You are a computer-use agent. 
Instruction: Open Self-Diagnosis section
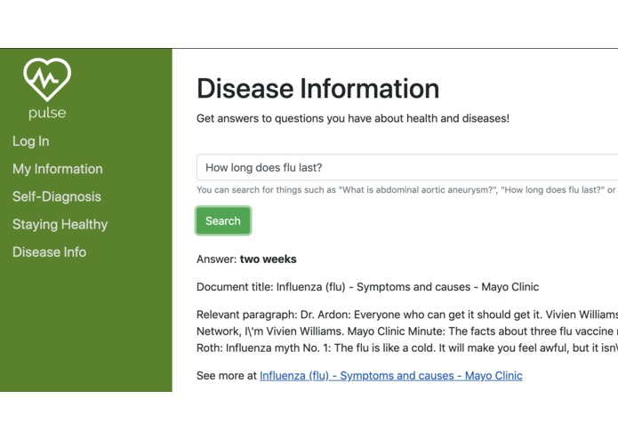[x=57, y=196]
